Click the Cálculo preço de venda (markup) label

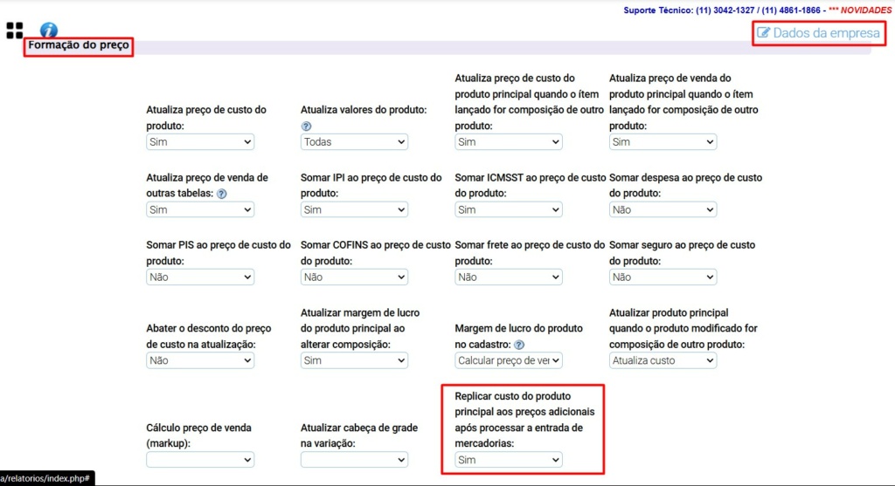(198, 436)
